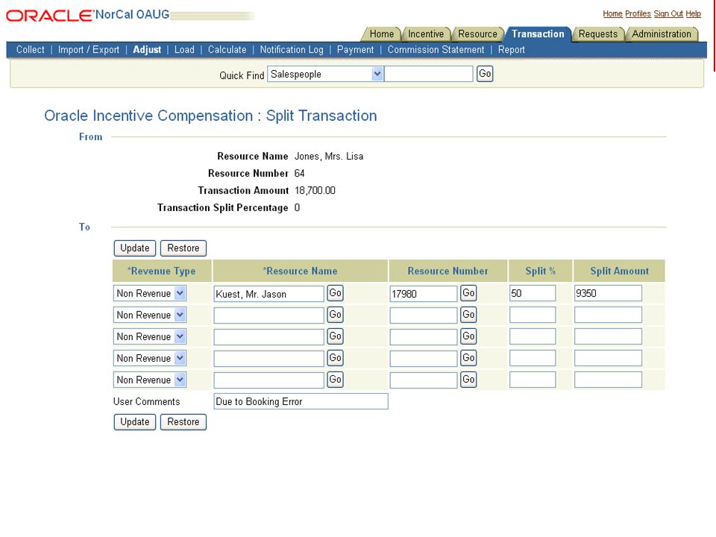Switch to the Incentive tab
The height and width of the screenshot is (537, 716).
click(426, 34)
